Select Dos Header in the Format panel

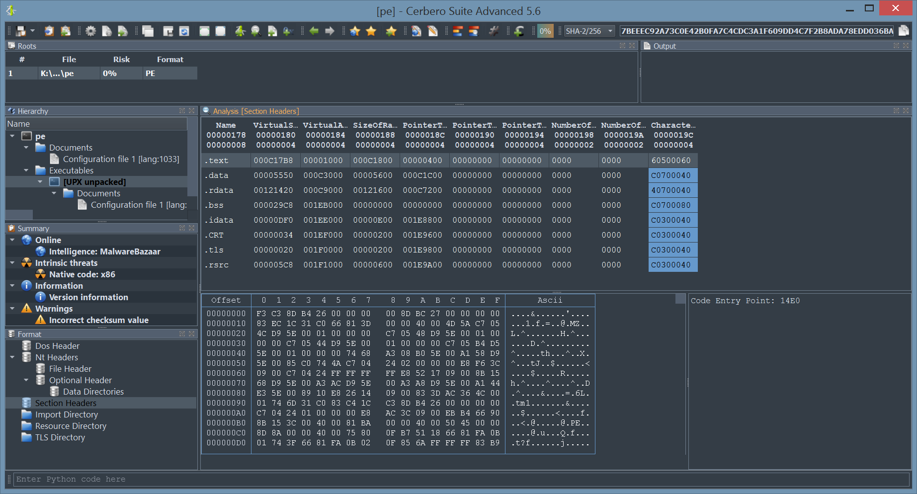point(57,346)
